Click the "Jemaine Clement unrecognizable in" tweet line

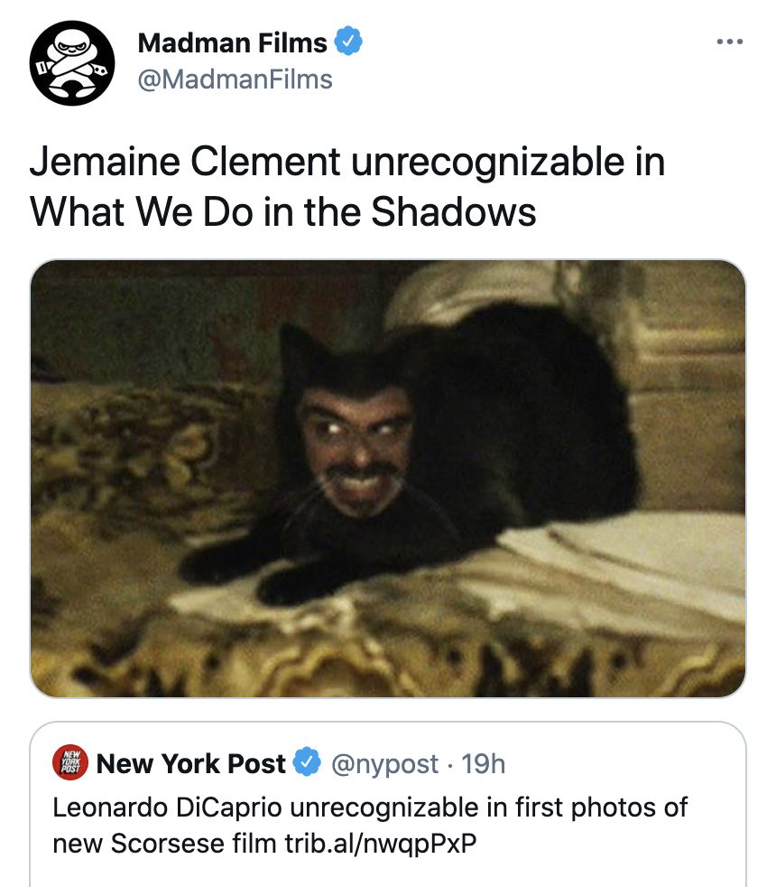click(x=347, y=162)
